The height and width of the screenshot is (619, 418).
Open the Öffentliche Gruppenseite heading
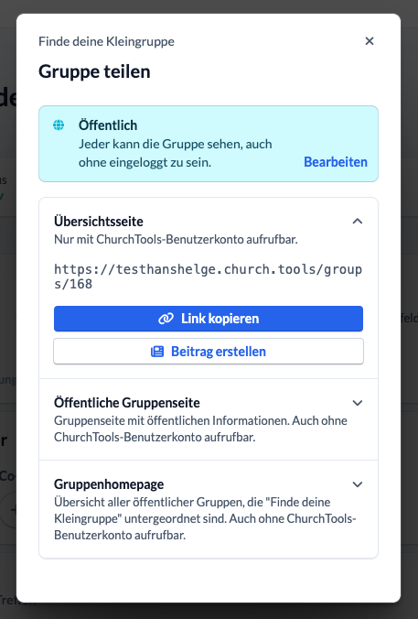(127, 403)
